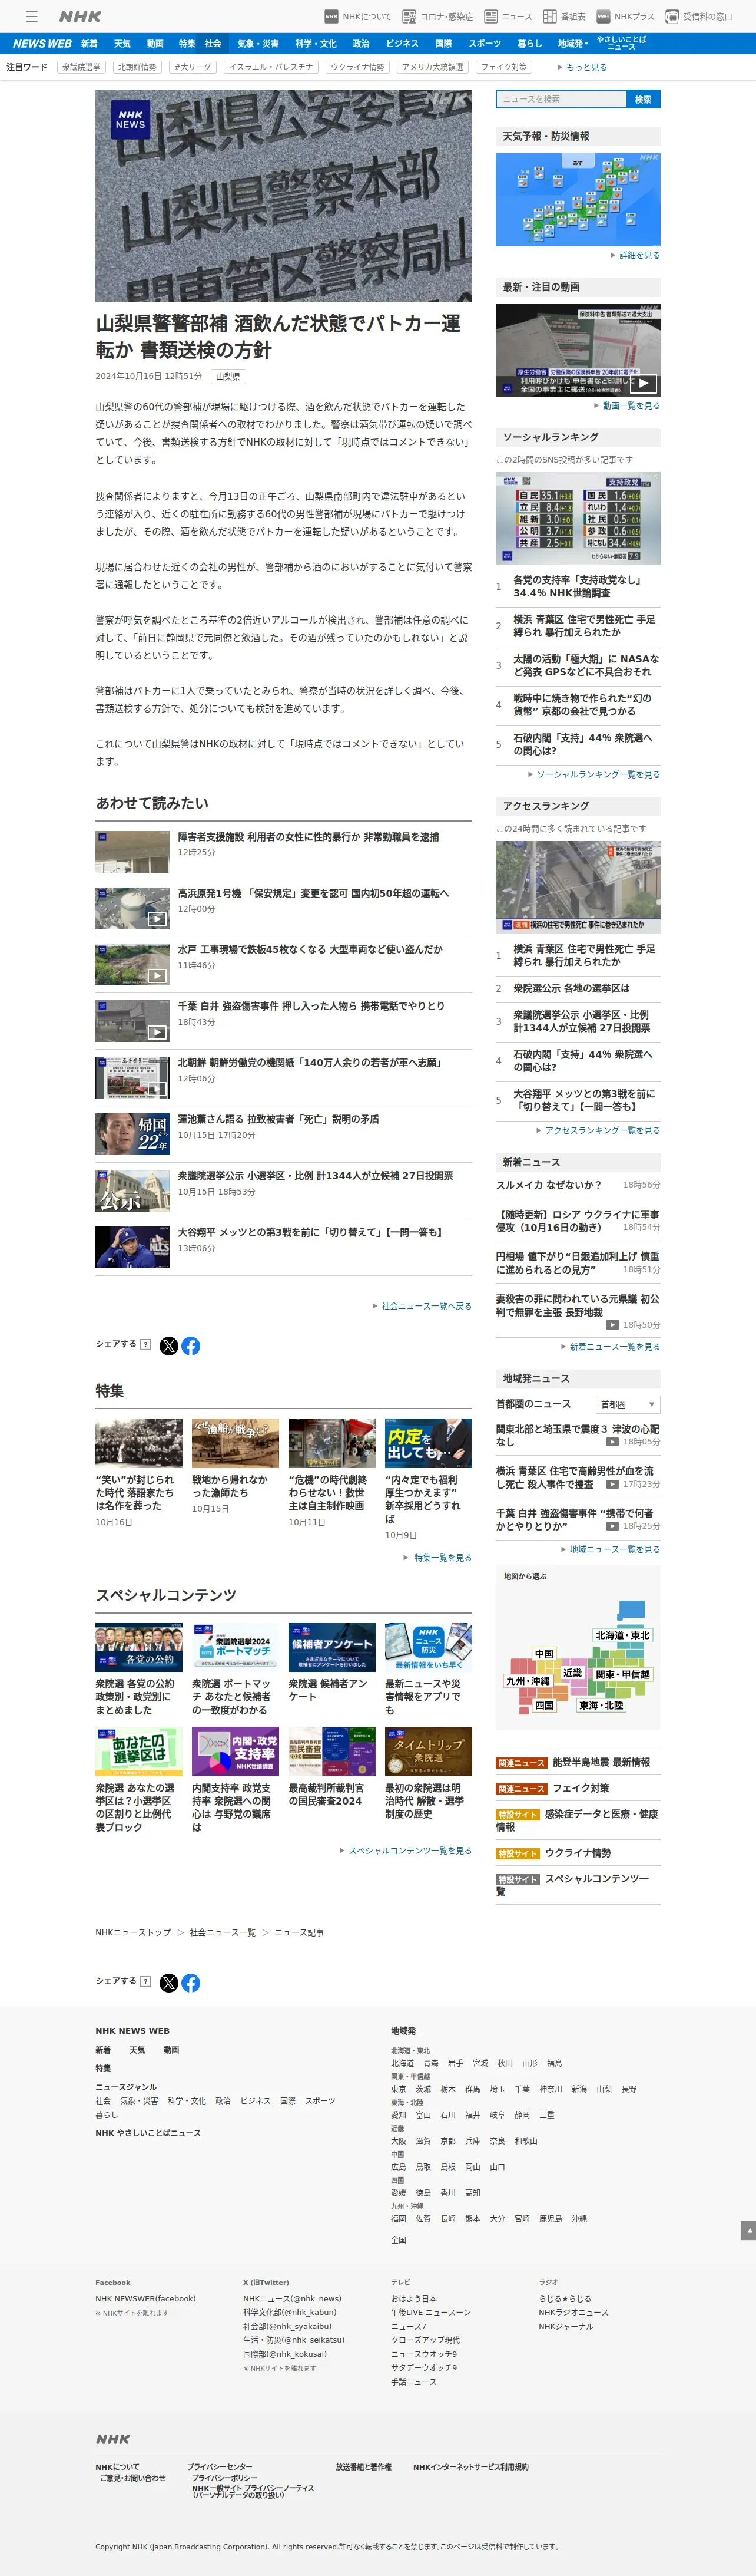Click the NEWS WEB logo
The image size is (756, 2576).
41,44
